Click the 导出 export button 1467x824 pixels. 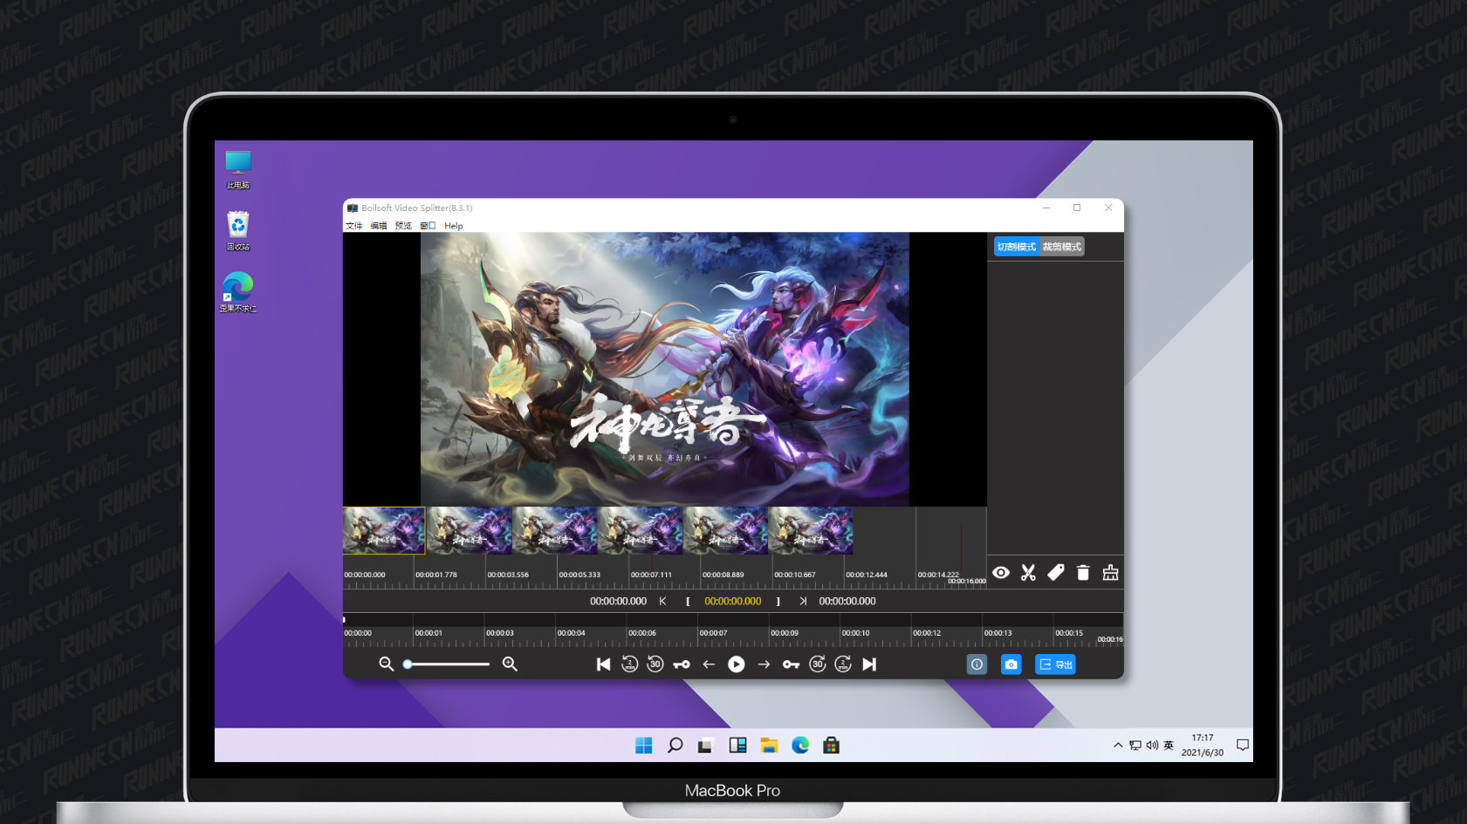1055,664
